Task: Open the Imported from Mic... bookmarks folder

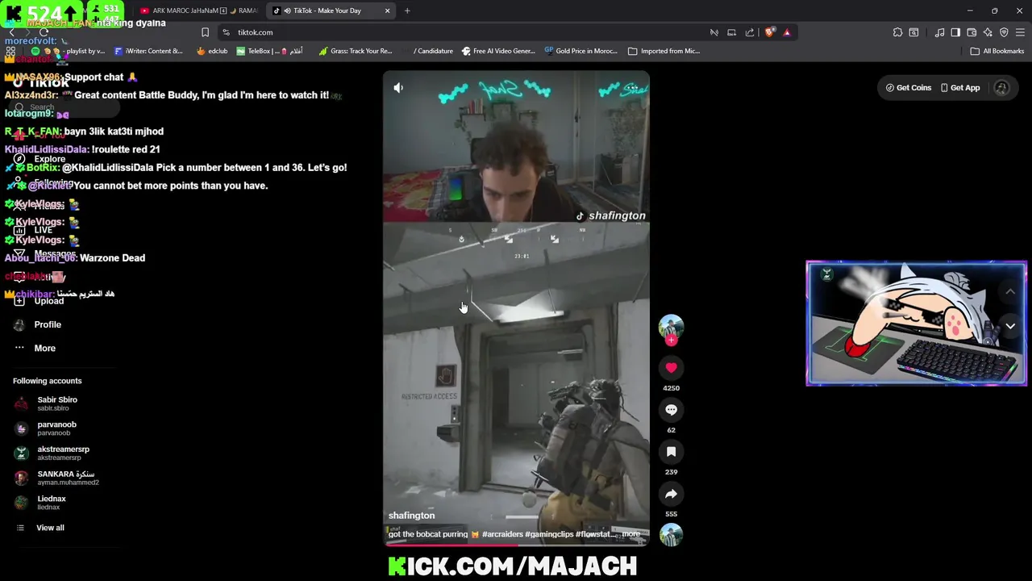Action: [664, 51]
